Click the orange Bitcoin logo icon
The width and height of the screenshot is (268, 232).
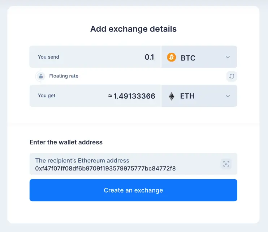pos(172,57)
